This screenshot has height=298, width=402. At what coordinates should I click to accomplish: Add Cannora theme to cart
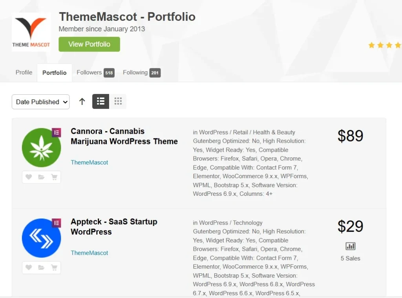point(54,177)
